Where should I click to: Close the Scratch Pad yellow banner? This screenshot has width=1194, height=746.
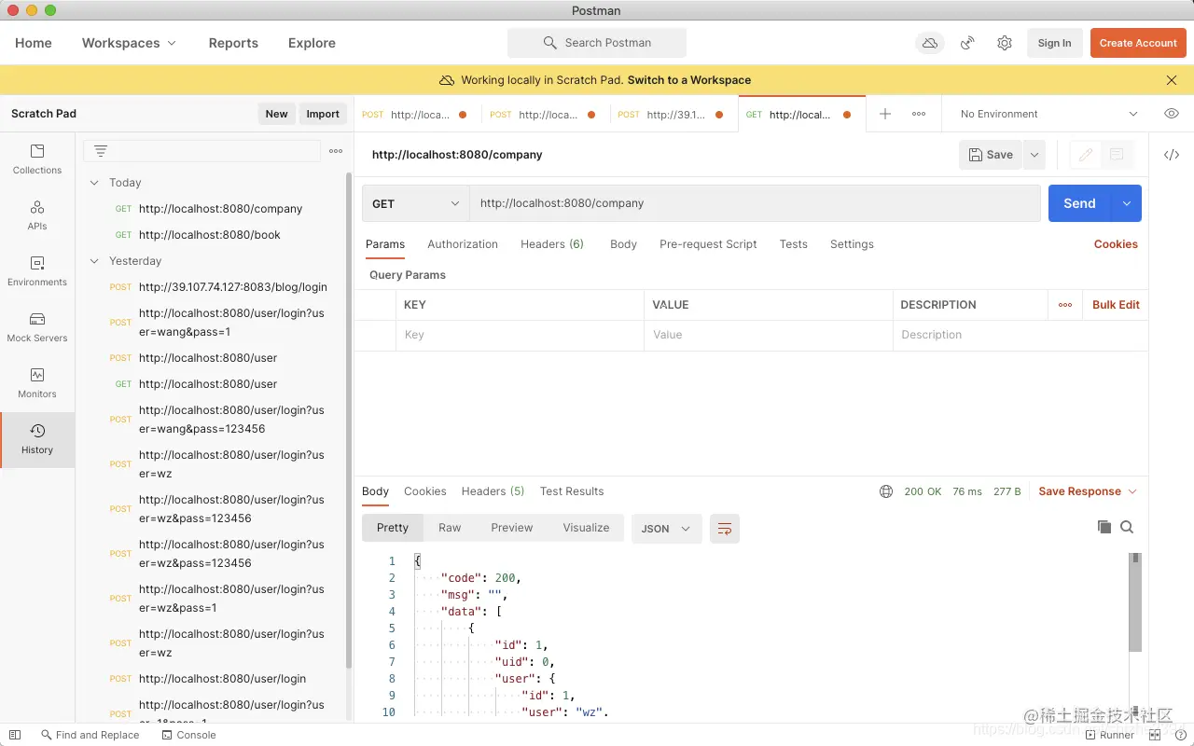click(x=1172, y=80)
